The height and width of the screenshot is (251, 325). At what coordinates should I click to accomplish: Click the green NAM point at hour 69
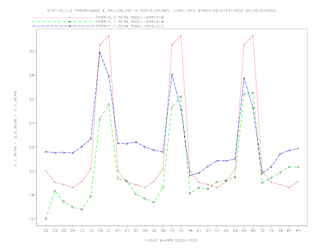point(253,93)
